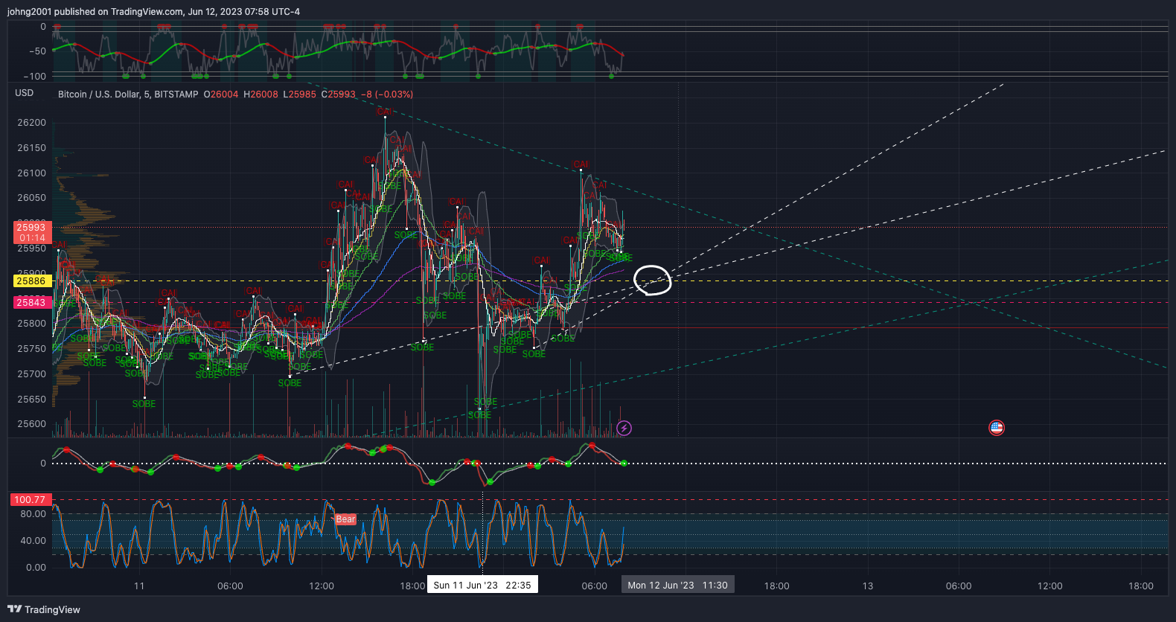Click the 25750 price axis label
The height and width of the screenshot is (622, 1176).
pyautogui.click(x=31, y=349)
